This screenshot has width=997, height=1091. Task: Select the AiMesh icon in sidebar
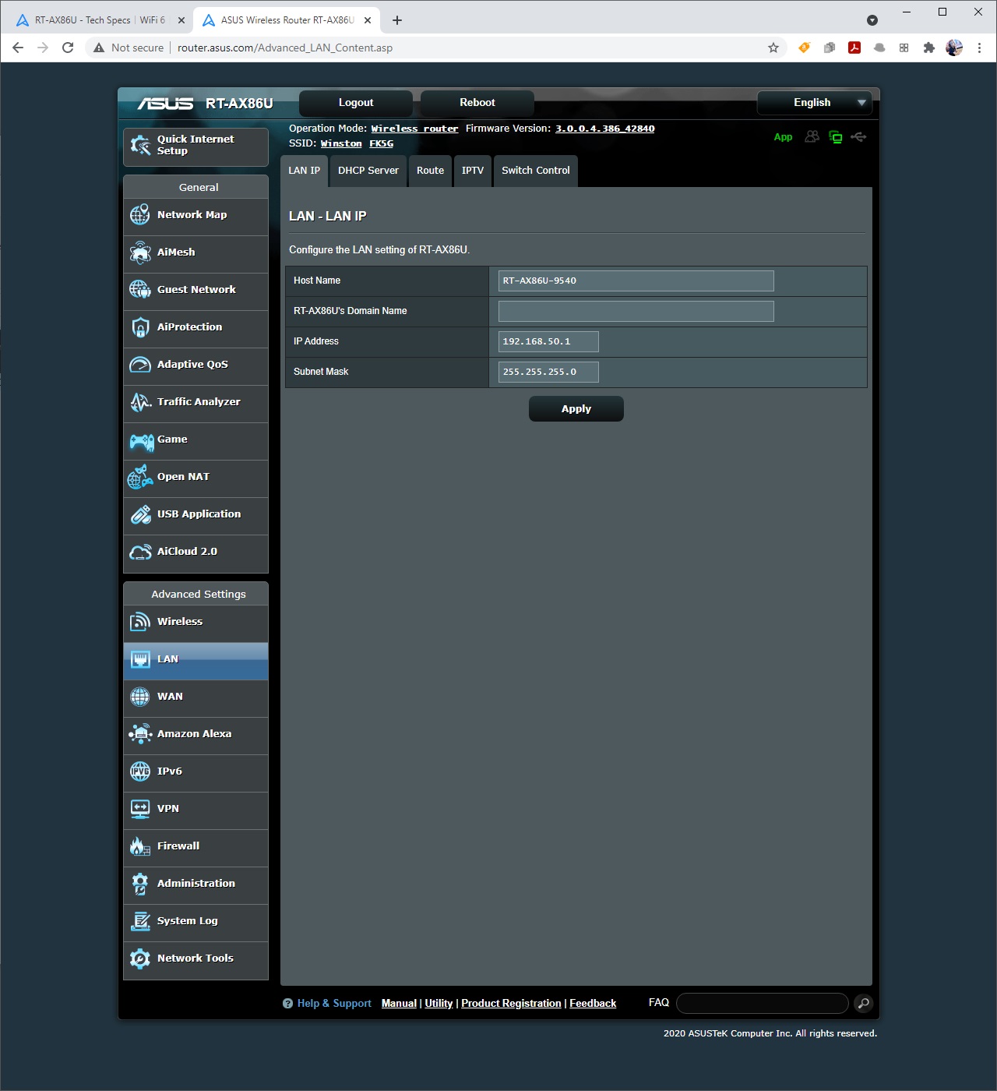click(140, 252)
